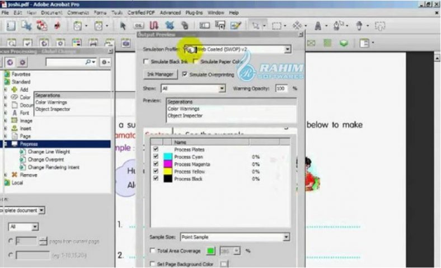Click the checkmark icon in second toolbar row

point(27,43)
